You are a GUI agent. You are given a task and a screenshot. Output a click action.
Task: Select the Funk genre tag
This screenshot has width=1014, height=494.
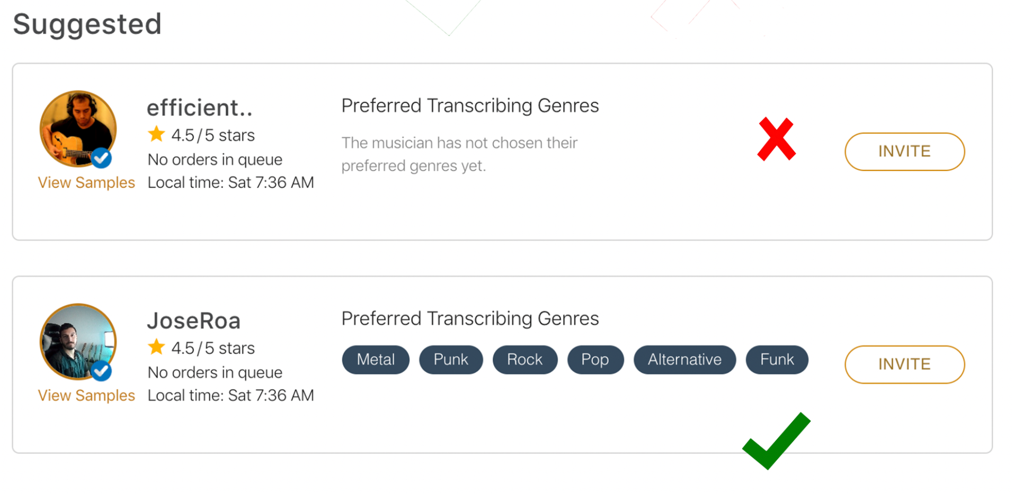[777, 360]
